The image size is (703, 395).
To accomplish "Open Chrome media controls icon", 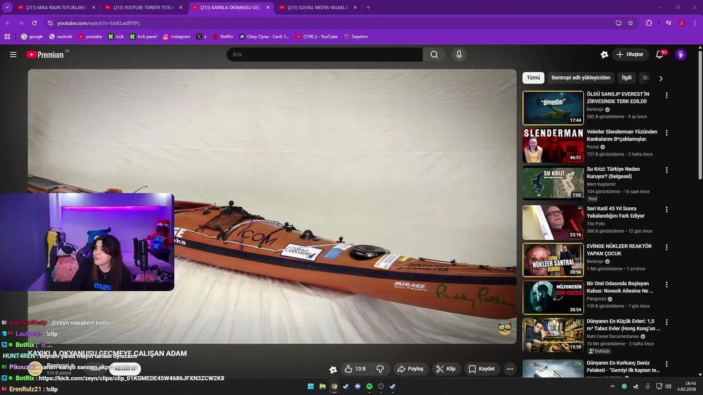I will point(668,23).
